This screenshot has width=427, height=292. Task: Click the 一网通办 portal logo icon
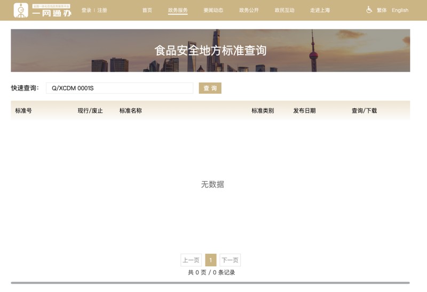21,10
